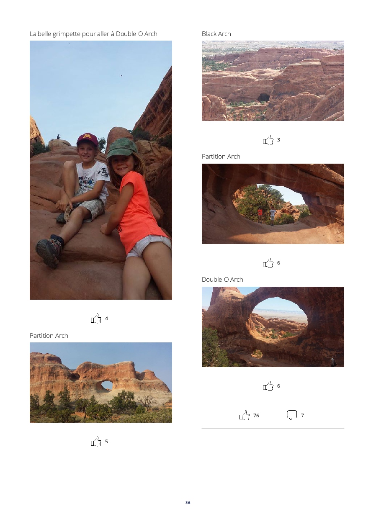Viewport: 376px width, 514px height.
Task: Click page number 36 at bottom
Action: point(188,503)
